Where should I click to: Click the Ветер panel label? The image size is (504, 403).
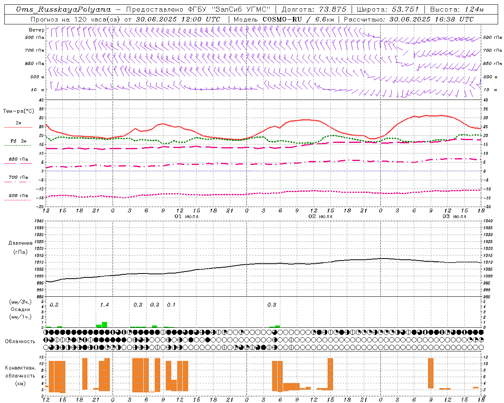[x=36, y=30]
